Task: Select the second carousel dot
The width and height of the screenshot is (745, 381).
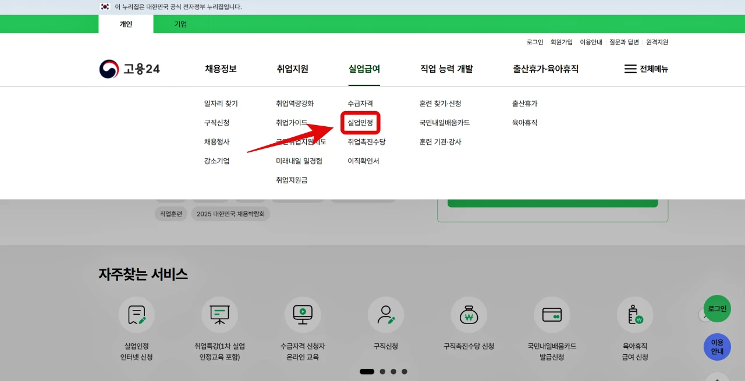Action: pyautogui.click(x=382, y=371)
